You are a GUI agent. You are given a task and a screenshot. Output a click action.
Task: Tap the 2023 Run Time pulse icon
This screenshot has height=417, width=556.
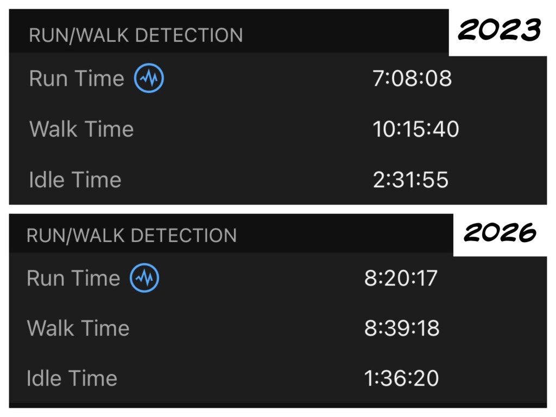[149, 78]
